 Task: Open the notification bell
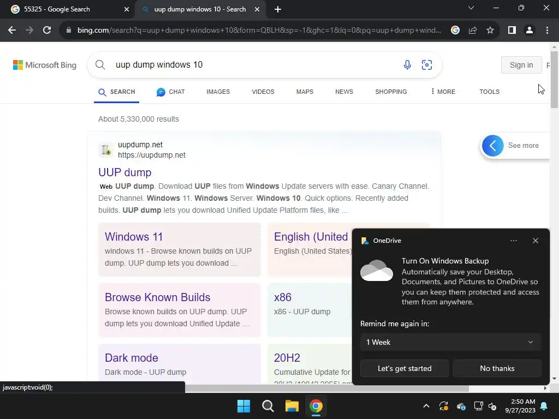point(544,406)
